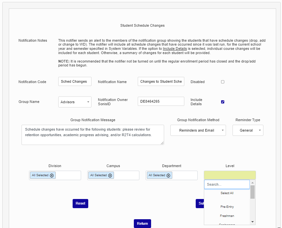Focus the Notification Code field

[75, 81]
